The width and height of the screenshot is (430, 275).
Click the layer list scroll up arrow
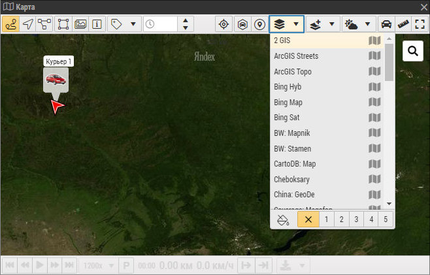pyautogui.click(x=389, y=39)
